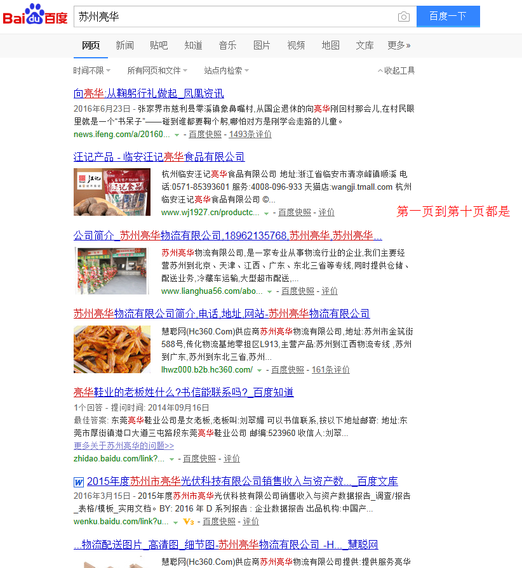Expand arrow next to news.ifeng.com URL
This screenshot has height=568, width=522.
coord(177,135)
